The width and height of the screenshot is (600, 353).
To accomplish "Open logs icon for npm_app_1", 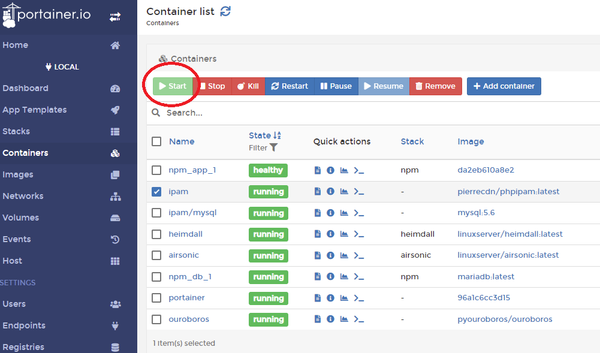I will [318, 170].
